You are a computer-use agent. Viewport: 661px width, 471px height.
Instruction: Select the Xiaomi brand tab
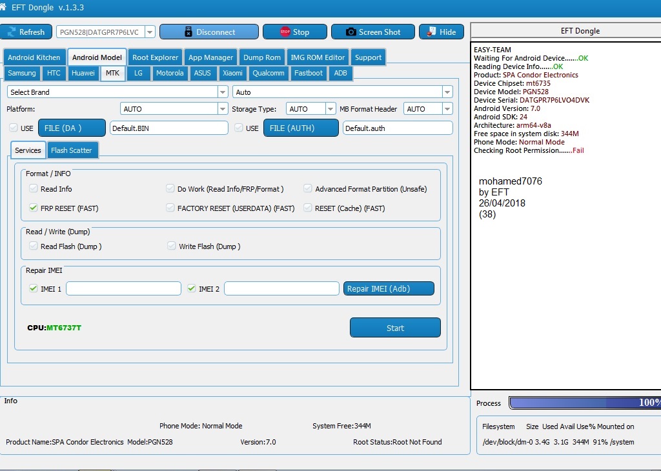[232, 73]
